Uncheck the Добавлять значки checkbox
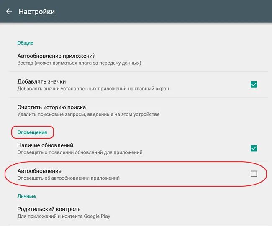Viewport: 272px width, 226px height. pyautogui.click(x=254, y=84)
